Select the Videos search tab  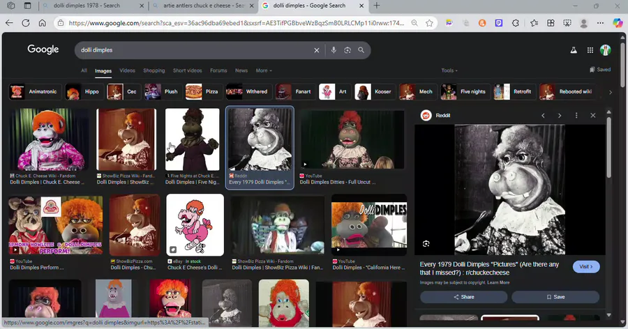tap(128, 70)
